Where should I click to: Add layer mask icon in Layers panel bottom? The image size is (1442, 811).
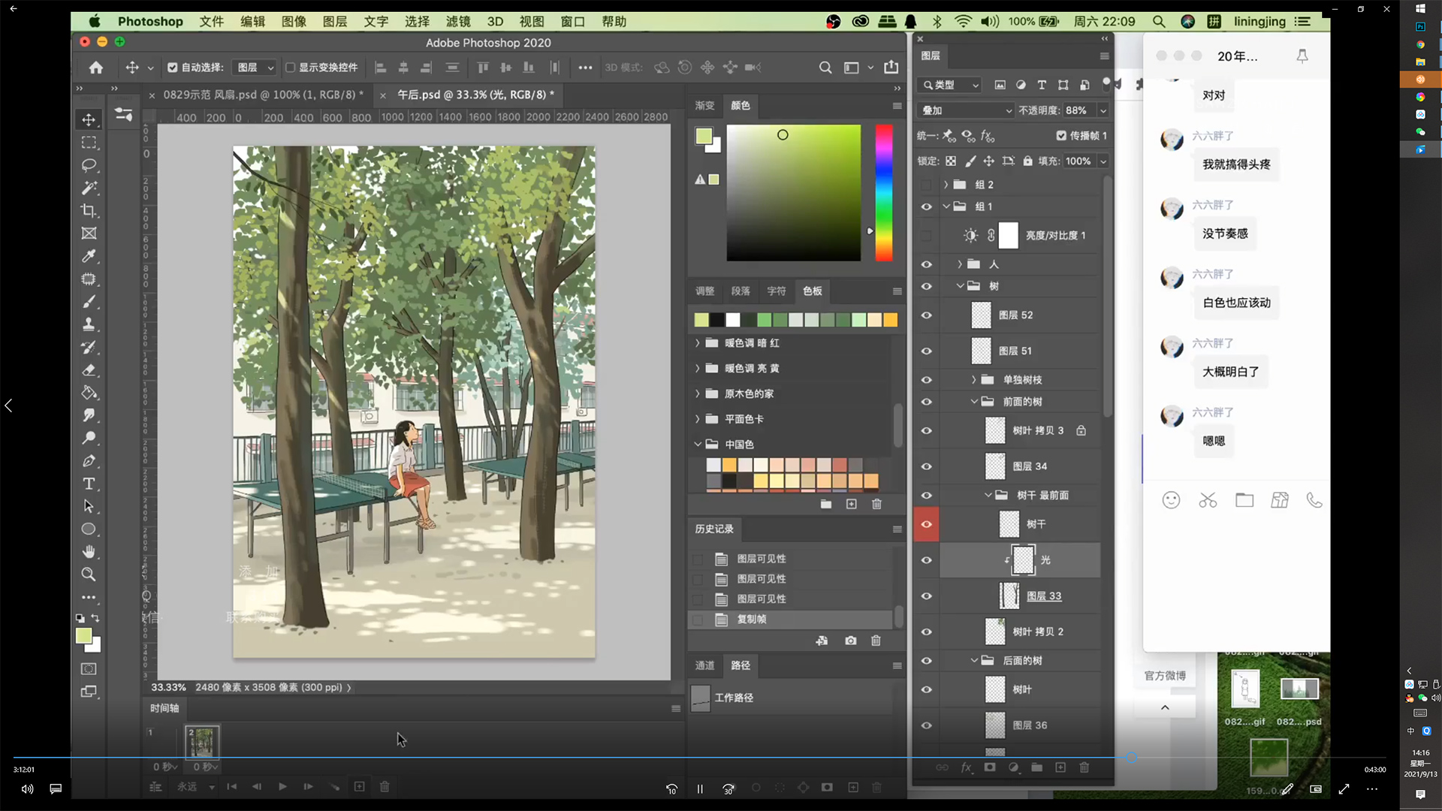coord(990,767)
